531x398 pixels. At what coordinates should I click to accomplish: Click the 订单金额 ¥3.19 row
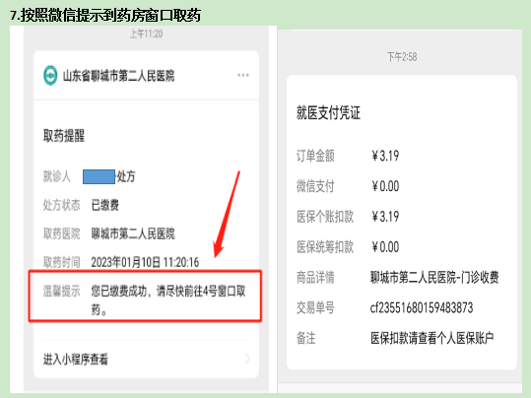pyautogui.click(x=348, y=156)
